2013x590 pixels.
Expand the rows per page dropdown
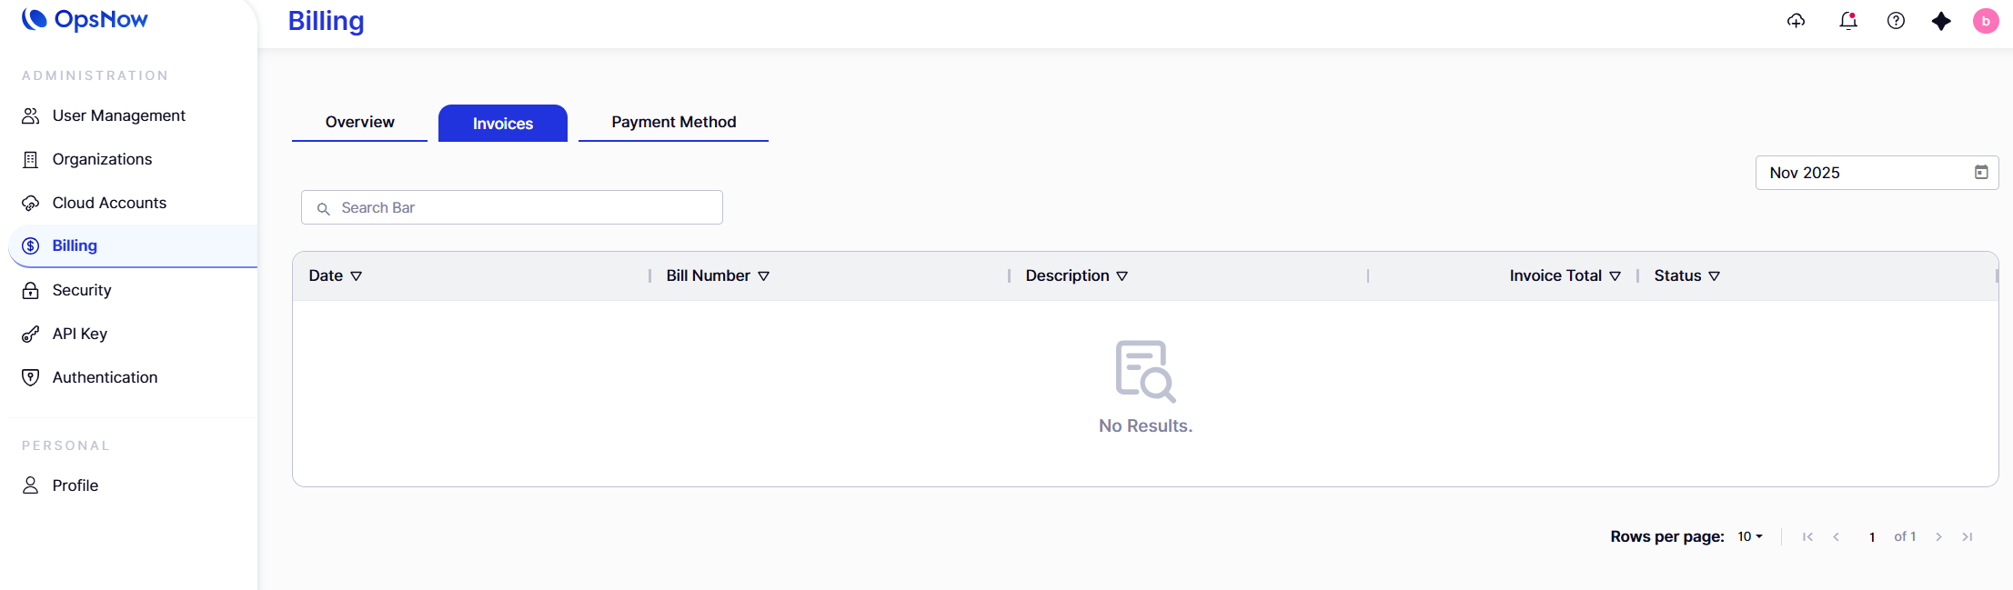pos(1749,537)
